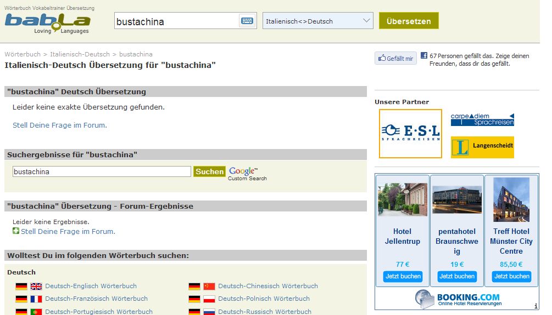The image size is (552, 315).
Task: Expand the Italienisch<>Deutsch language dropdown
Action: click(x=318, y=21)
